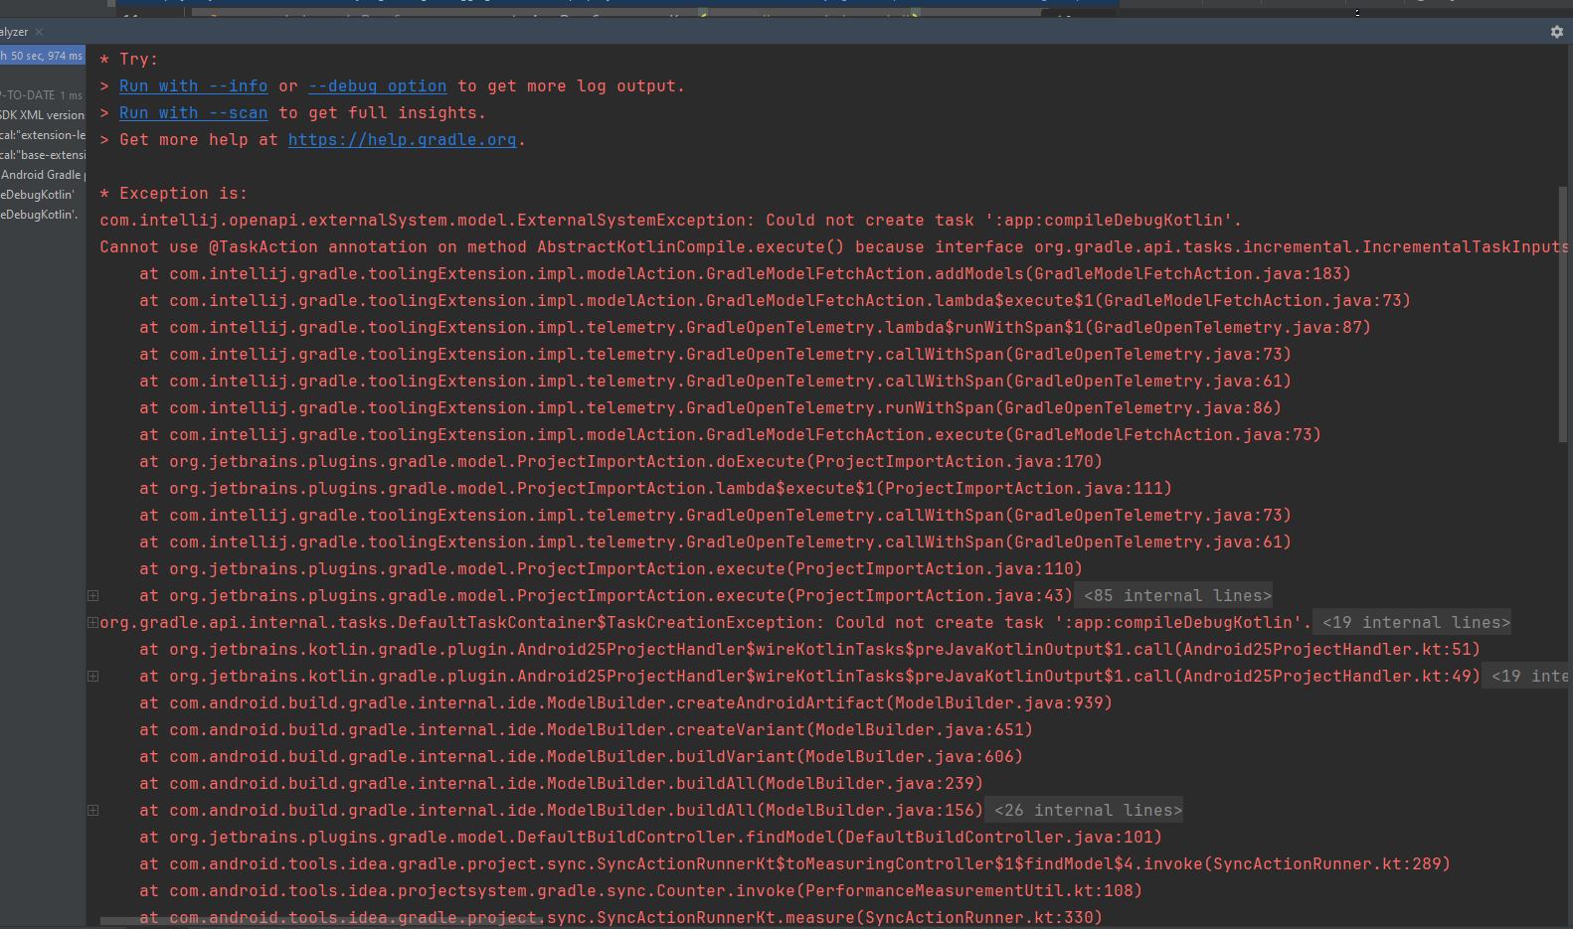Click the ModelBuilder.java:606 buildVariant line
The image size is (1573, 929).
[581, 757]
